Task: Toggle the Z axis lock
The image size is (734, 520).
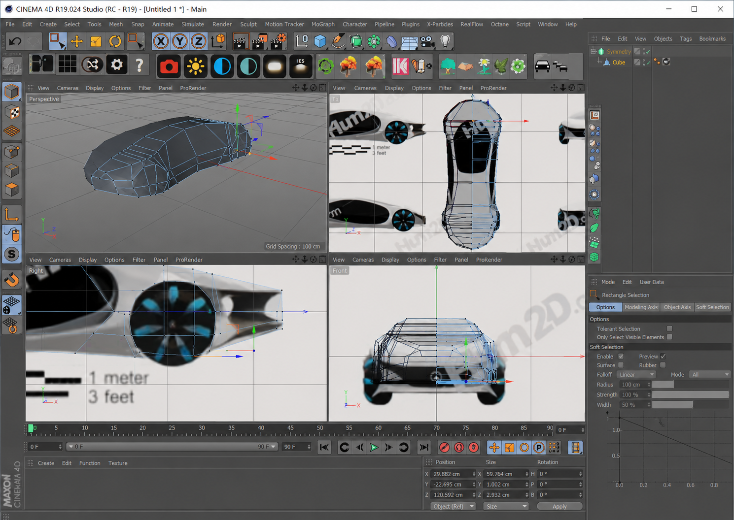Action: [199, 41]
